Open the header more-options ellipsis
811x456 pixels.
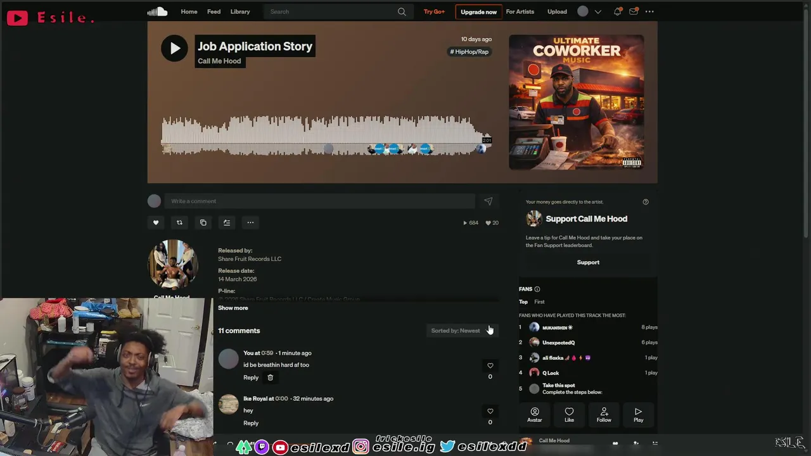coord(649,11)
